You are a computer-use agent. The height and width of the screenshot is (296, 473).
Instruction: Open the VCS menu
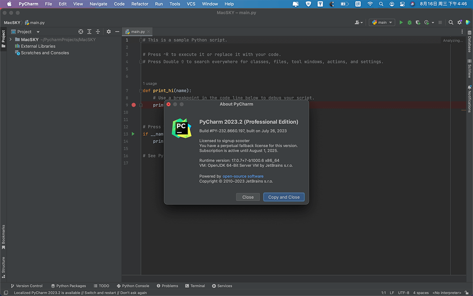(191, 4)
